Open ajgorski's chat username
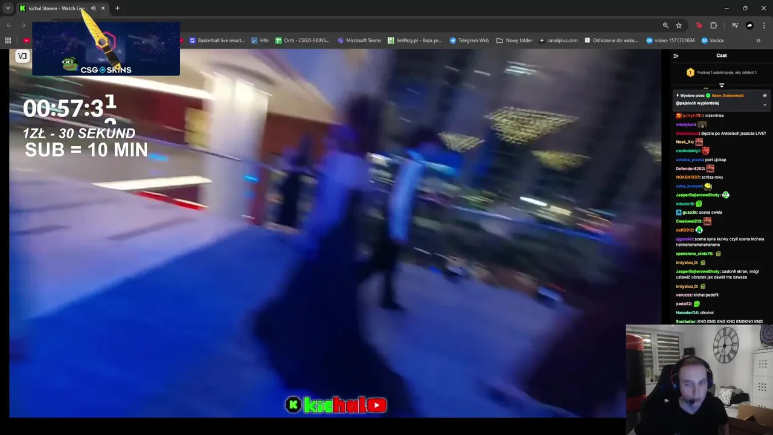Image resolution: width=773 pixels, height=435 pixels. [684, 239]
